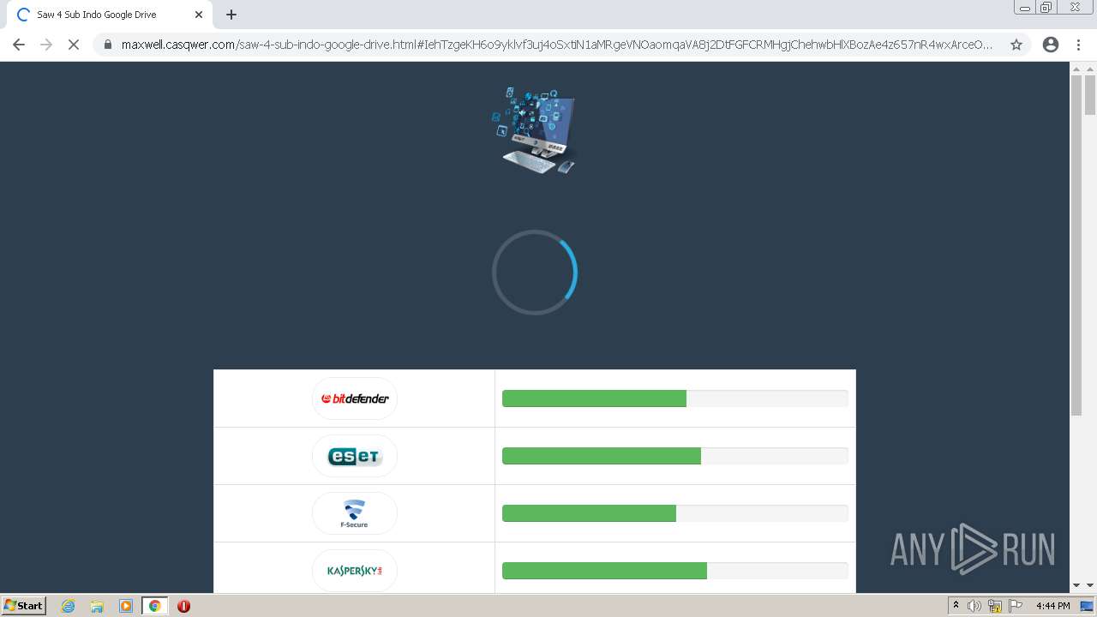Click the Bitdefender logo
This screenshot has width=1097, height=617.
point(355,398)
